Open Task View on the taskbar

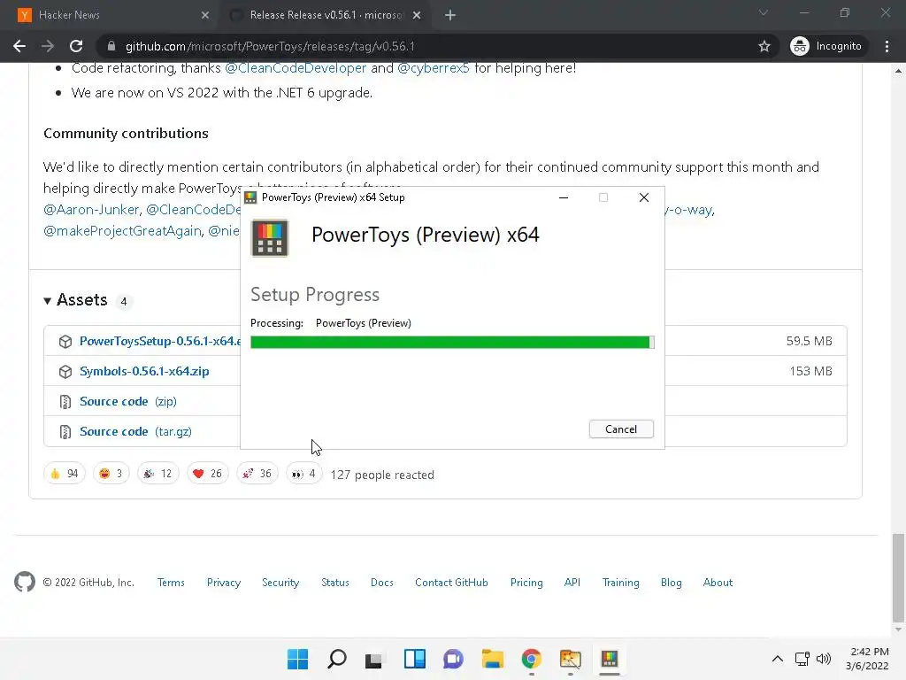(x=374, y=659)
